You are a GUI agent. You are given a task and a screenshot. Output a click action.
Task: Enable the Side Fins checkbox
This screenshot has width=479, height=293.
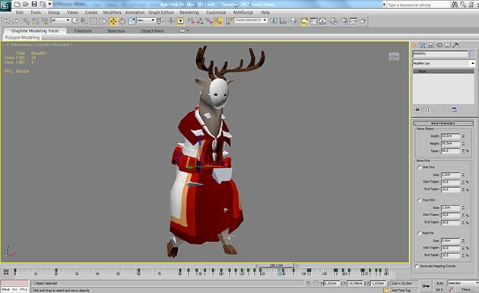pyautogui.click(x=420, y=167)
